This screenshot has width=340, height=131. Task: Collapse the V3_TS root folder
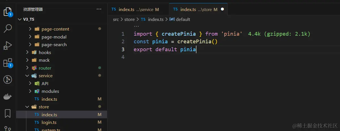coord(20,19)
